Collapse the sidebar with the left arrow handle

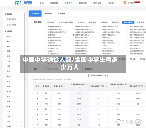tap(25, 79)
